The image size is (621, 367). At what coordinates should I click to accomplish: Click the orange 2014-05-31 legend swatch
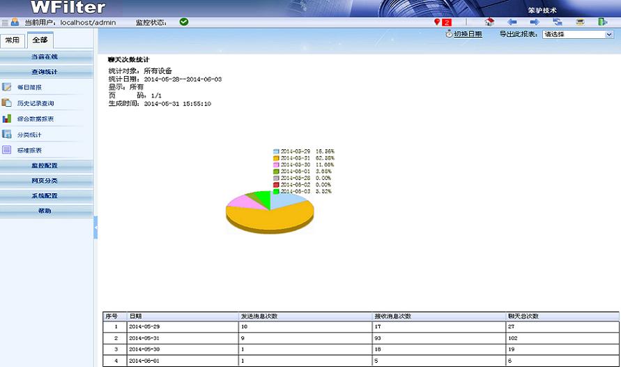276,158
